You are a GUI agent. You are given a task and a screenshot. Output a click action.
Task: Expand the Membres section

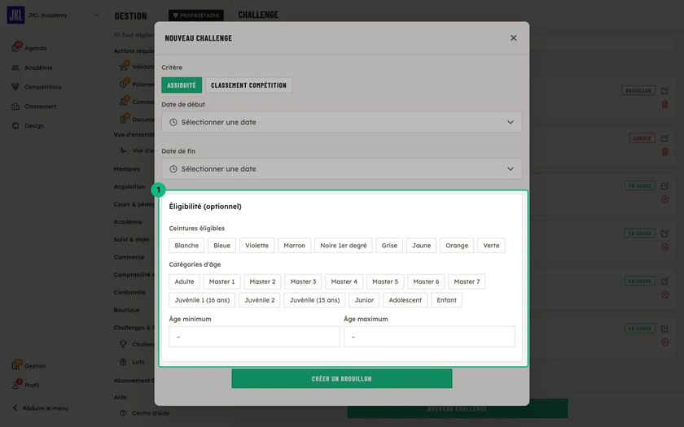coord(126,168)
